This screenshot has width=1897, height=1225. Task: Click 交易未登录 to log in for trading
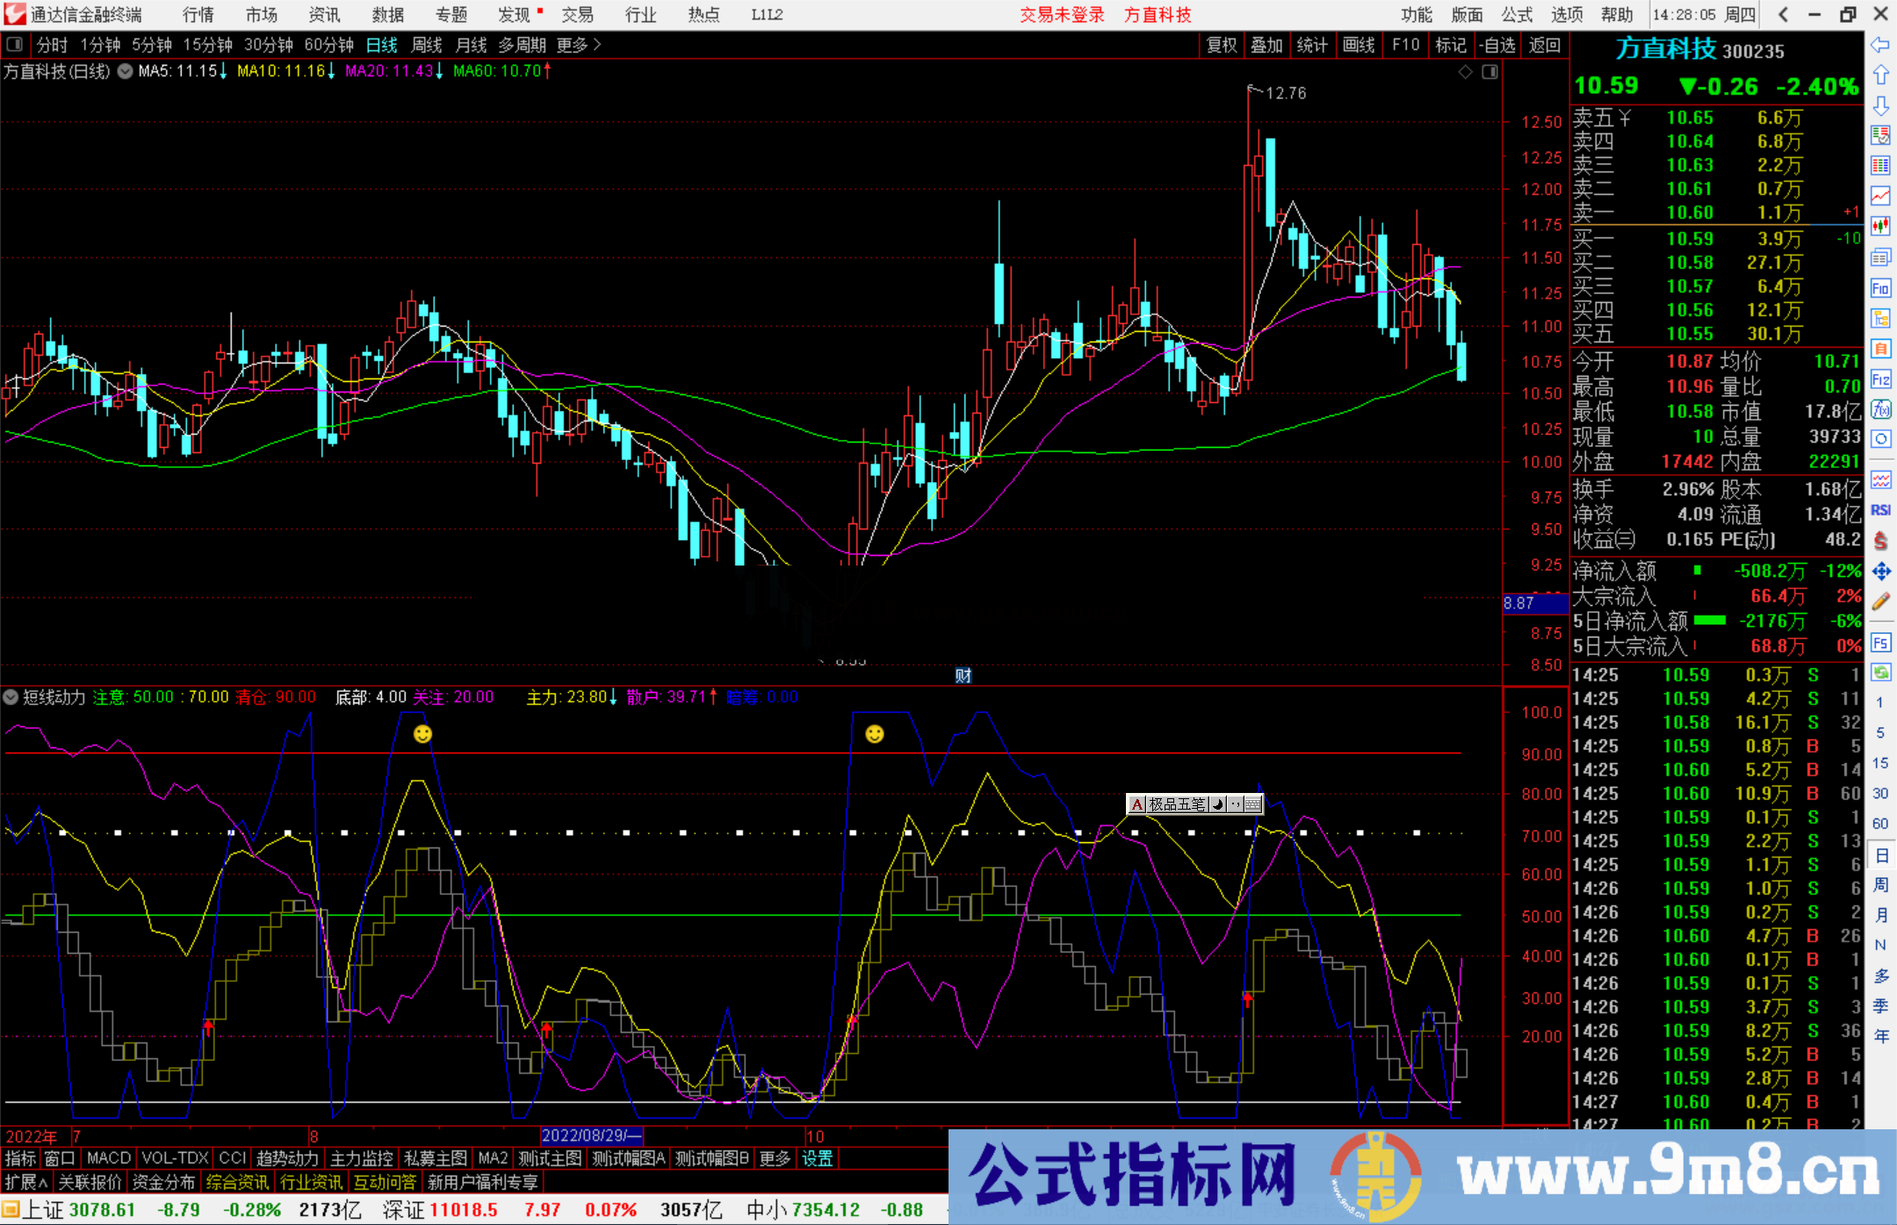(1062, 14)
